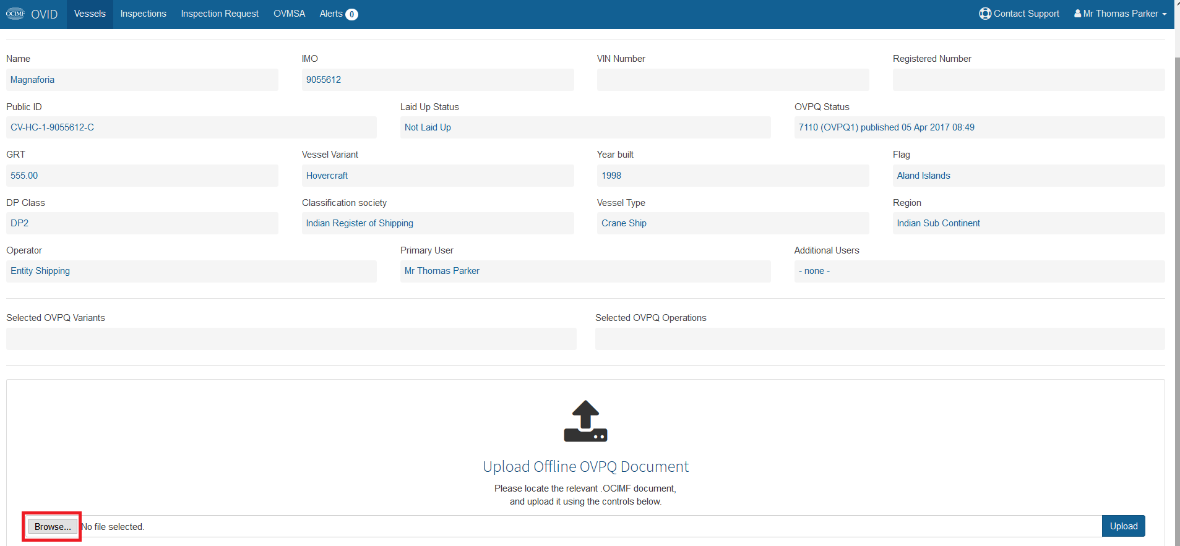
Task: Open the Mr Thomas Parker dropdown caret
Action: coord(1165,14)
